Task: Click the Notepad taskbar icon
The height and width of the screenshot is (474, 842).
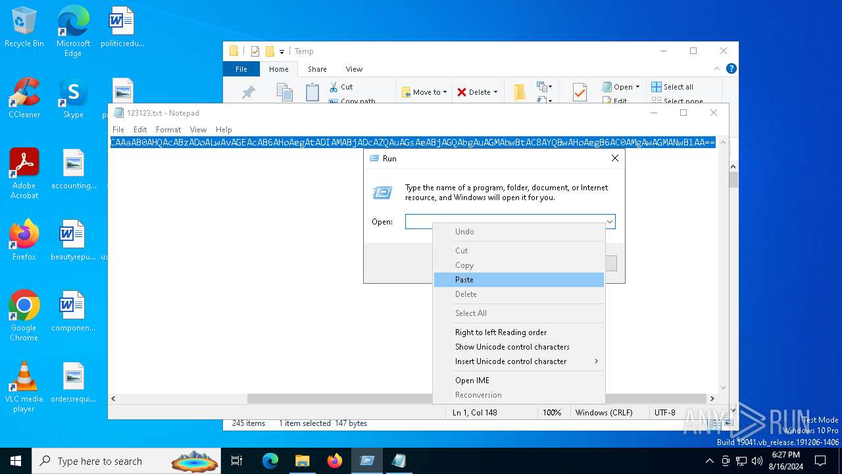Action: click(399, 461)
